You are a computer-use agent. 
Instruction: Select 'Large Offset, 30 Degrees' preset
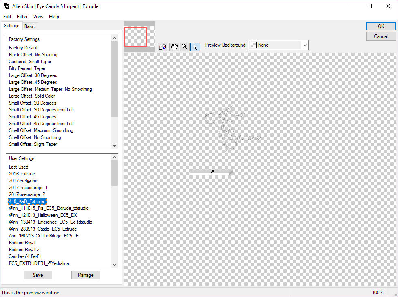[x=33, y=75]
